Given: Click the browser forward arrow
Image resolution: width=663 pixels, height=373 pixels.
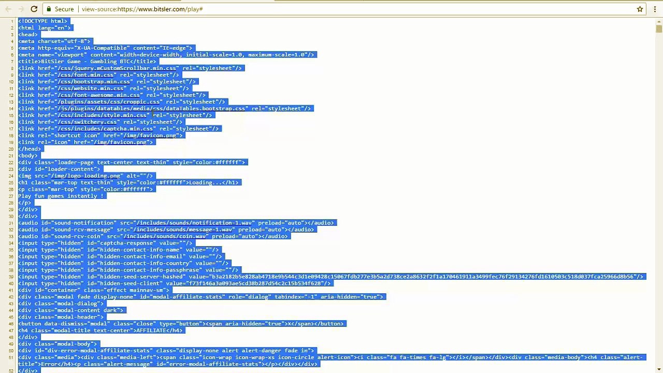Looking at the screenshot, I should (21, 9).
